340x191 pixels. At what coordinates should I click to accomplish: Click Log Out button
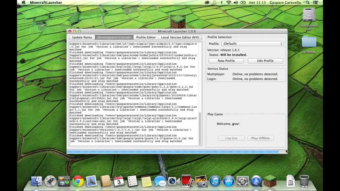pyautogui.click(x=231, y=138)
